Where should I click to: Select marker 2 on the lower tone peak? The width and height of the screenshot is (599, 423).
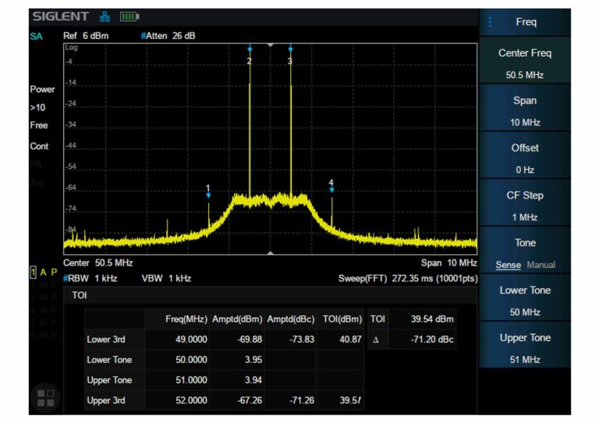pyautogui.click(x=250, y=55)
